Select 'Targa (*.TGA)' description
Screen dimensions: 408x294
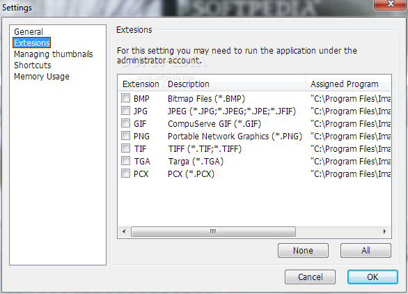click(x=196, y=161)
